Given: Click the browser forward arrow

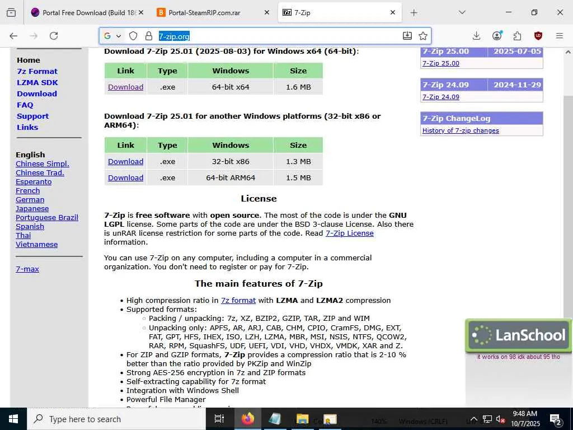Looking at the screenshot, I should click(x=34, y=36).
